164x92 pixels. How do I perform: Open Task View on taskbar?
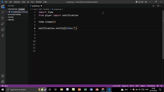[x=56, y=89]
